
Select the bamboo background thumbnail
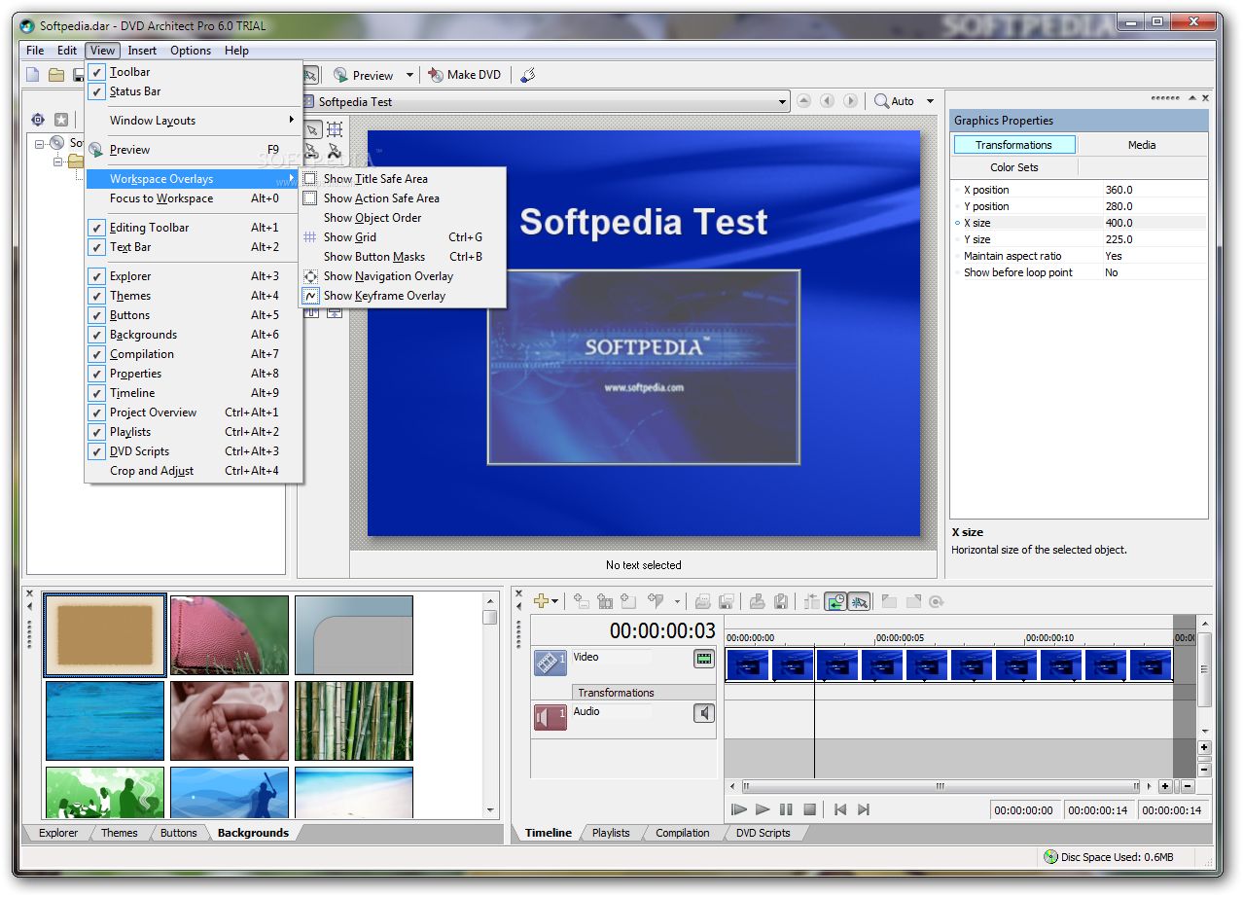point(354,721)
